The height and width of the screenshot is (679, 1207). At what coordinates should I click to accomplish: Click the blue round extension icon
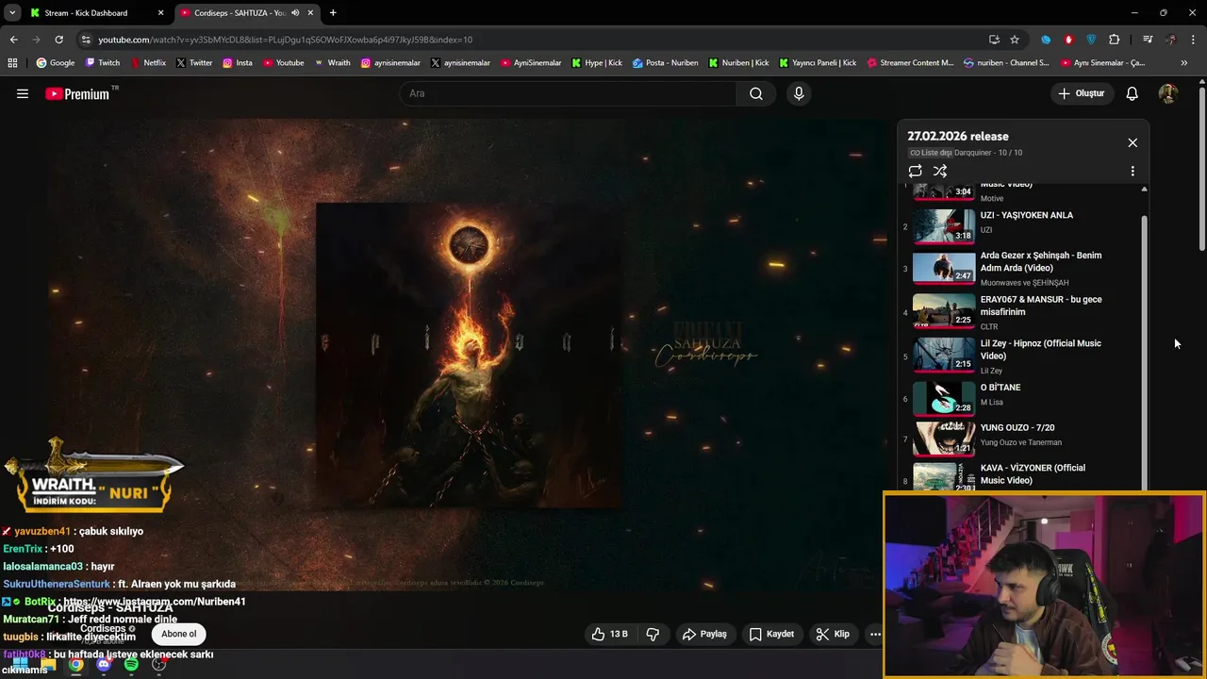[x=1046, y=40]
